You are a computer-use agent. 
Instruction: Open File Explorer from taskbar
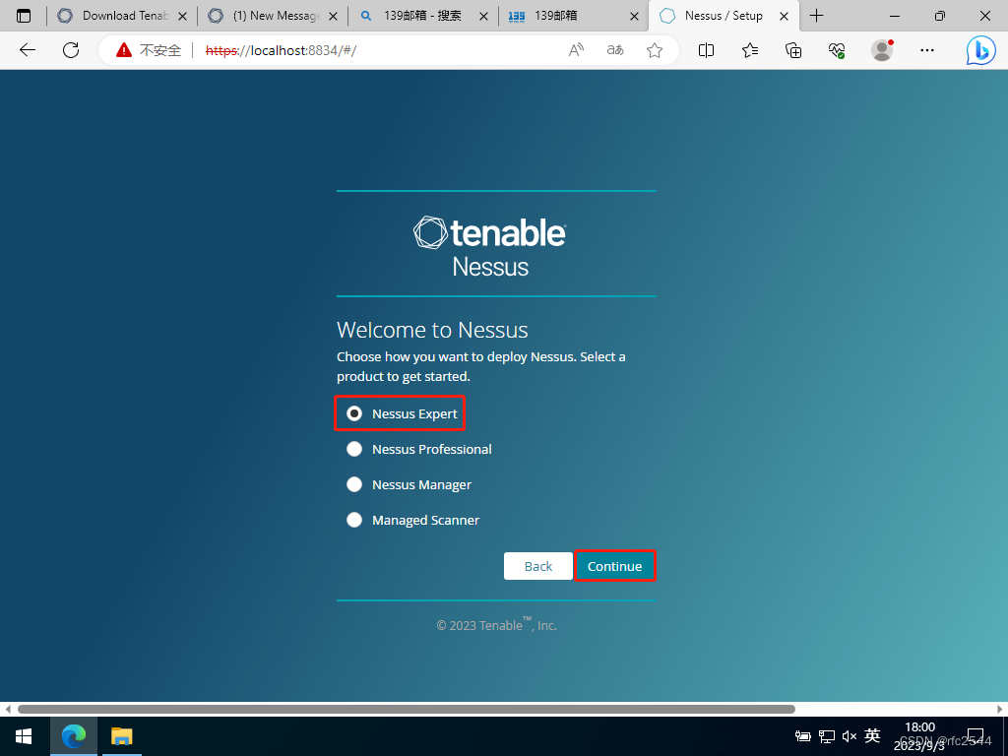(121, 736)
